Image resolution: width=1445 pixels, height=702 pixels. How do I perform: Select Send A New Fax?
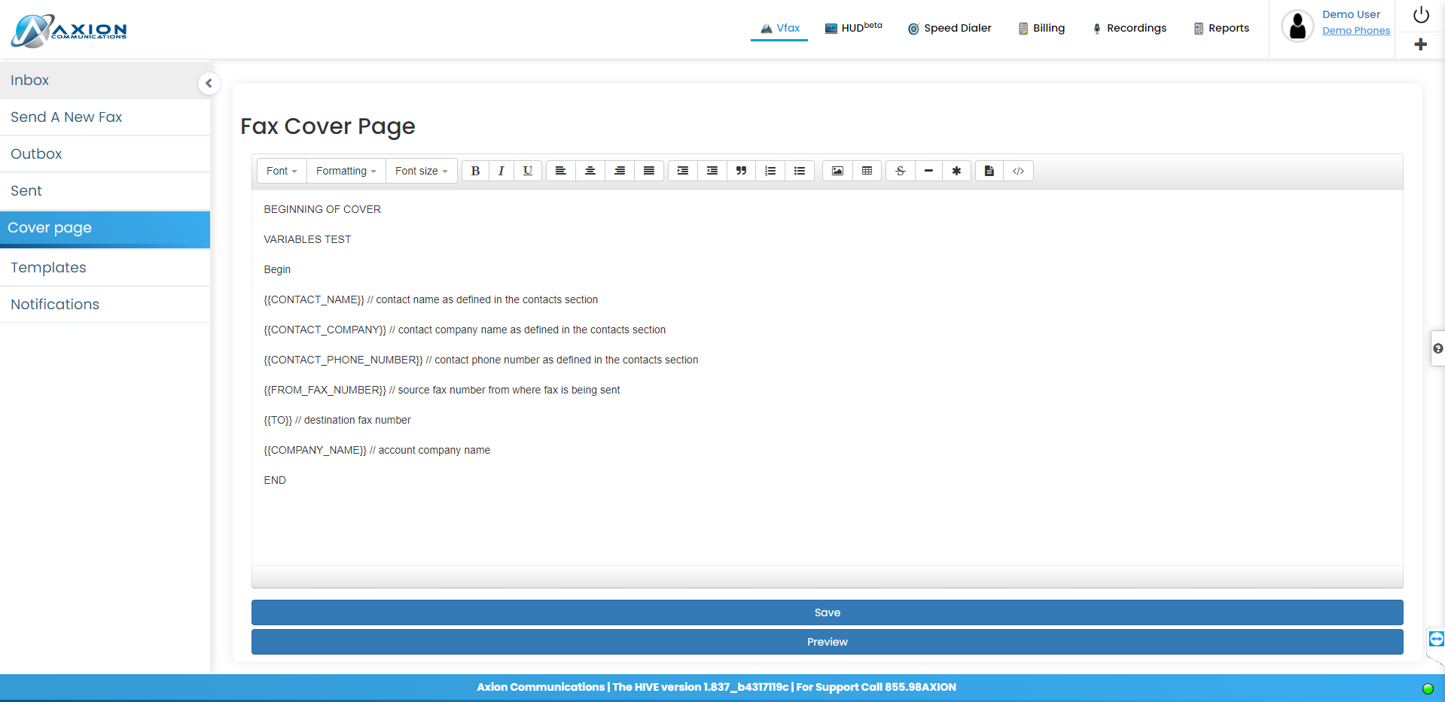pyautogui.click(x=105, y=117)
